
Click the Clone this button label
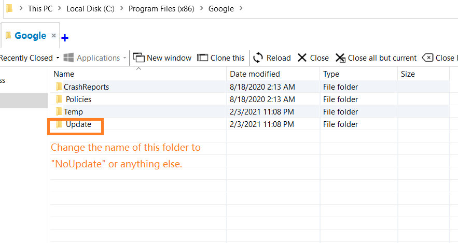227,58
